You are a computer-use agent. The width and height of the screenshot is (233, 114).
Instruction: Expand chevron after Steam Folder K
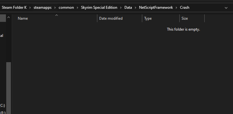(x=30, y=7)
